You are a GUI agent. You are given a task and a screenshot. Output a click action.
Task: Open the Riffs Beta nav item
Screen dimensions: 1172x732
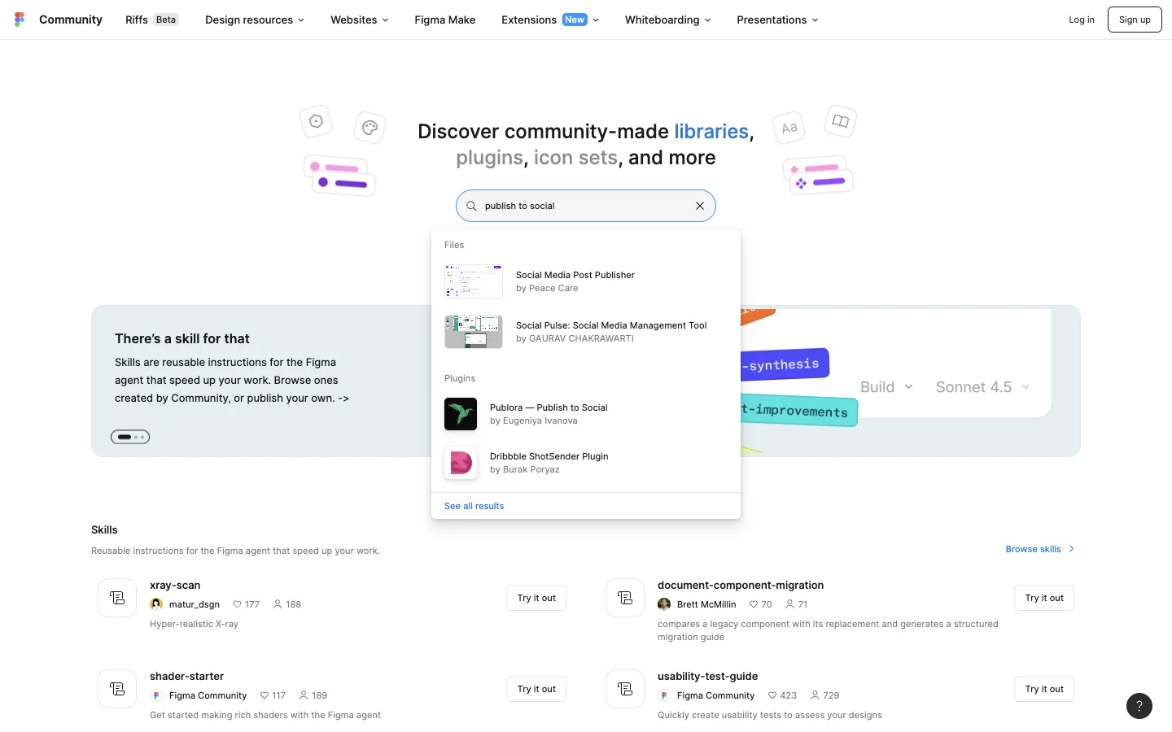point(152,20)
